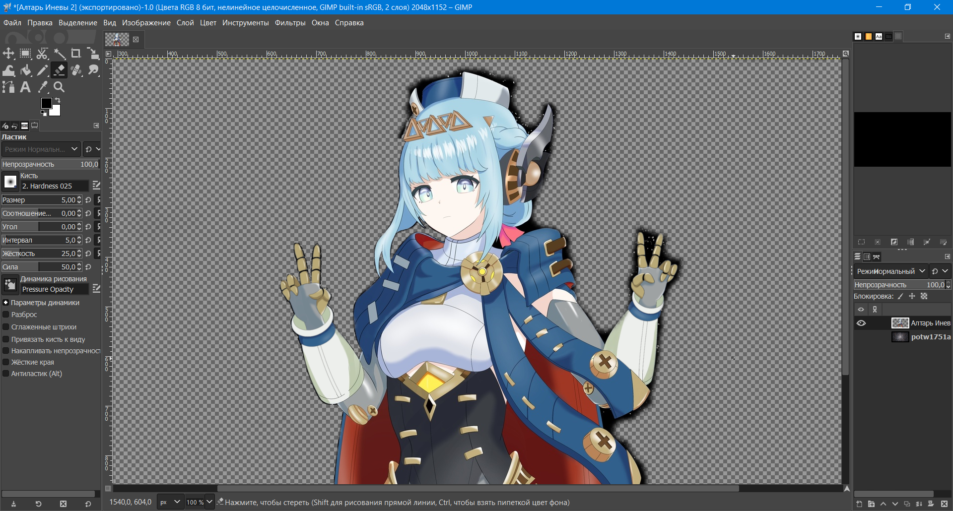953x511 pixels.
Task: Choose the Fuzzy Select magic wand tool
Action: pos(59,54)
